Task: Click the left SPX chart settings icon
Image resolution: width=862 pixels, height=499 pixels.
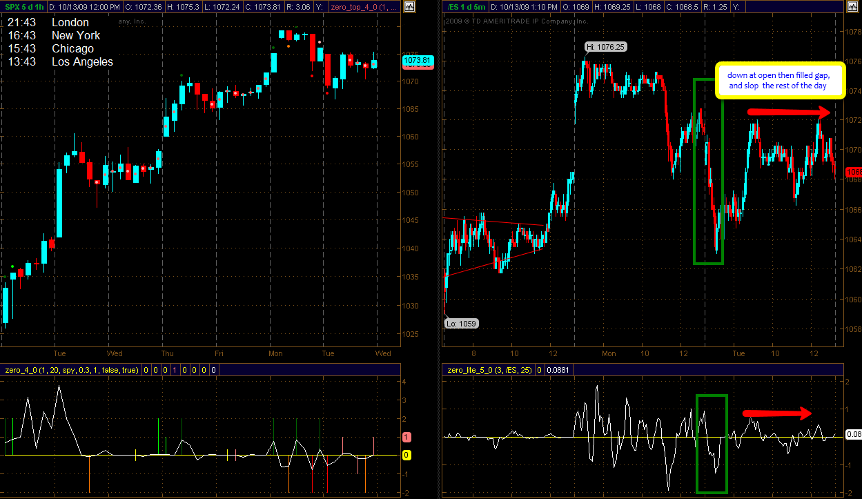Action: pyautogui.click(x=410, y=6)
